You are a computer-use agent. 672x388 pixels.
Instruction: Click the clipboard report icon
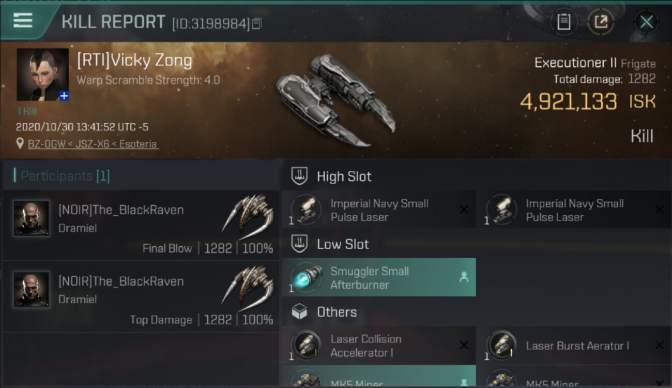tap(563, 22)
